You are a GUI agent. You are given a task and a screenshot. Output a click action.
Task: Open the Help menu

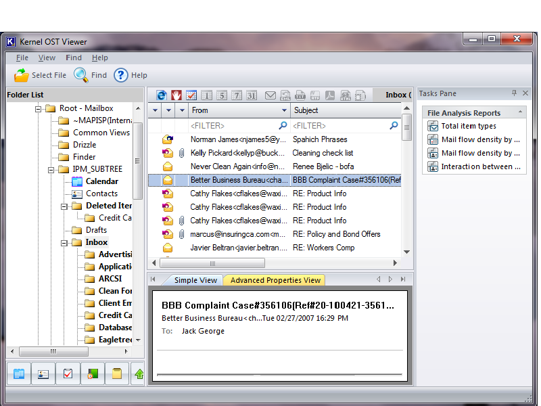tap(99, 58)
